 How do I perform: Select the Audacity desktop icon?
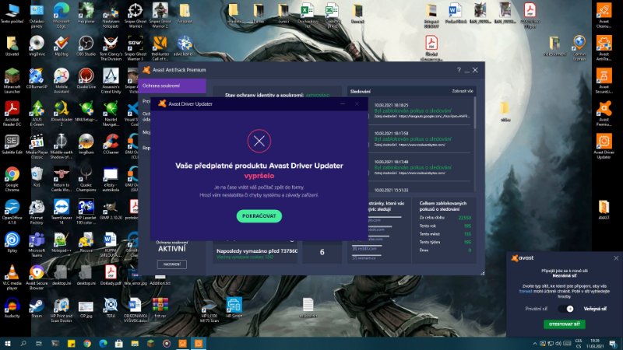12,307
